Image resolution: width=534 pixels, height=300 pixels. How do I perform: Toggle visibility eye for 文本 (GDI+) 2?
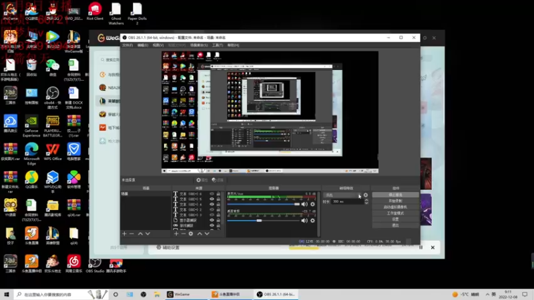pos(212,209)
